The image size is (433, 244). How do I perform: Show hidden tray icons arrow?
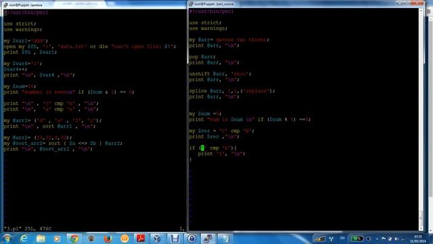point(377,239)
